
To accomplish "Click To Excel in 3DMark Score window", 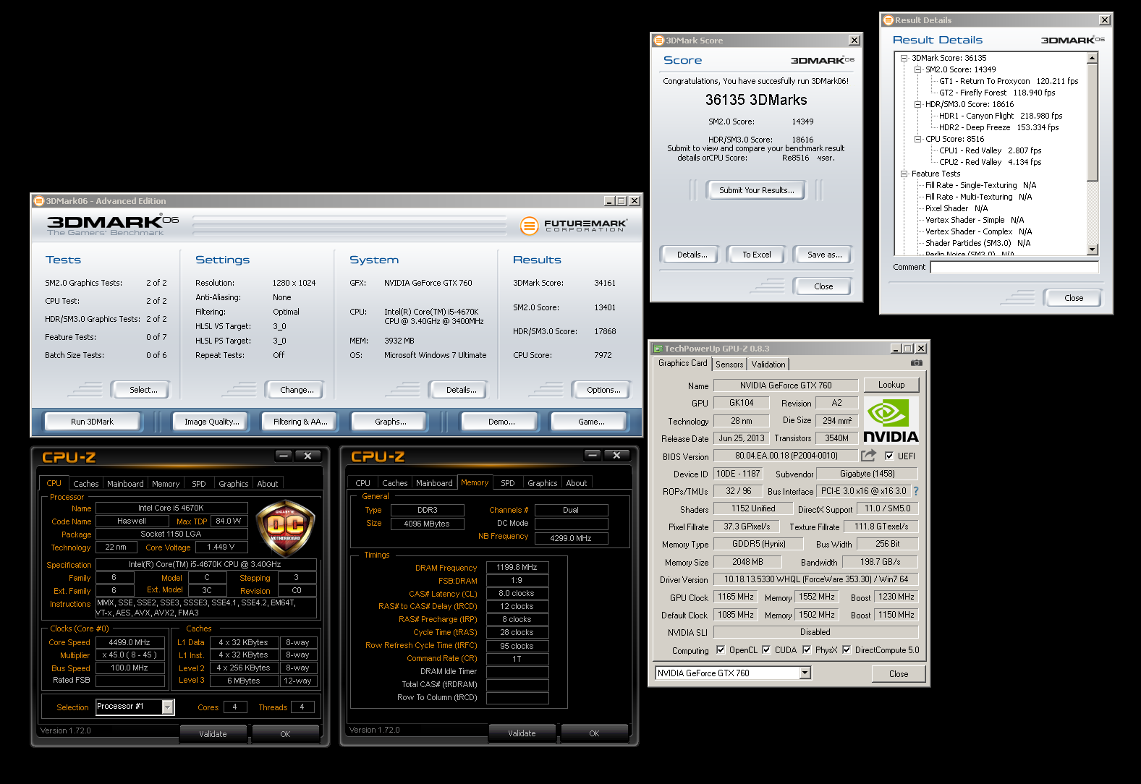I will (x=757, y=255).
